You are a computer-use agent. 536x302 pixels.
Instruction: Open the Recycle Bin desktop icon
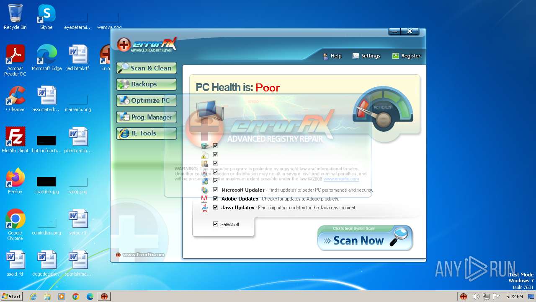point(15,17)
